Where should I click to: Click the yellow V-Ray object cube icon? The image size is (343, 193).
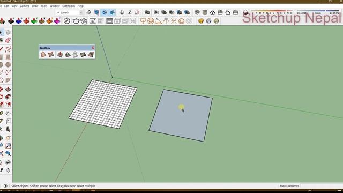point(201,21)
